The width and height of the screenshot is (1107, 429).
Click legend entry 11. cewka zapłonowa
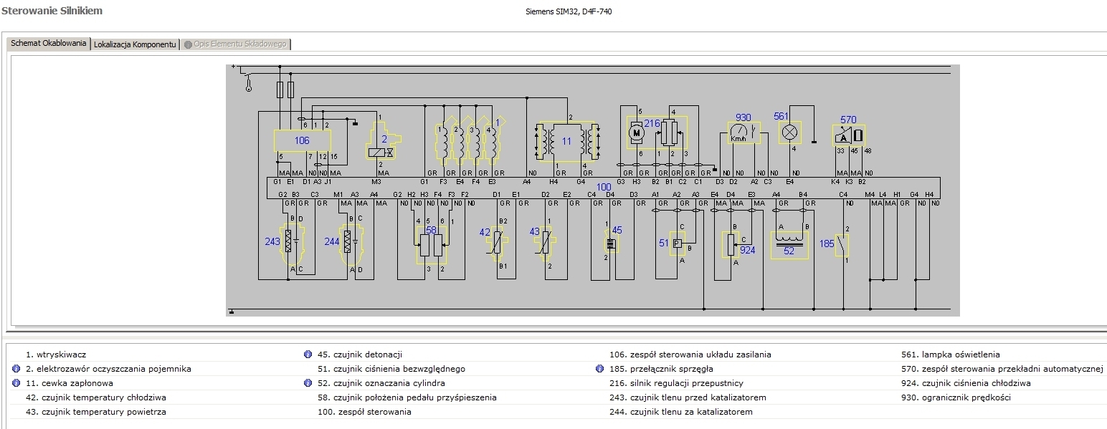[70, 383]
